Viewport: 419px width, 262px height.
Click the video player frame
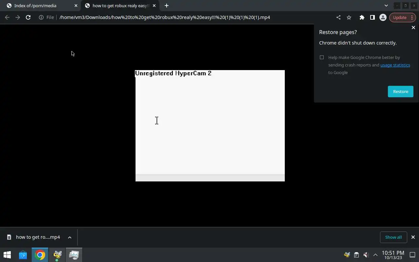click(x=210, y=126)
